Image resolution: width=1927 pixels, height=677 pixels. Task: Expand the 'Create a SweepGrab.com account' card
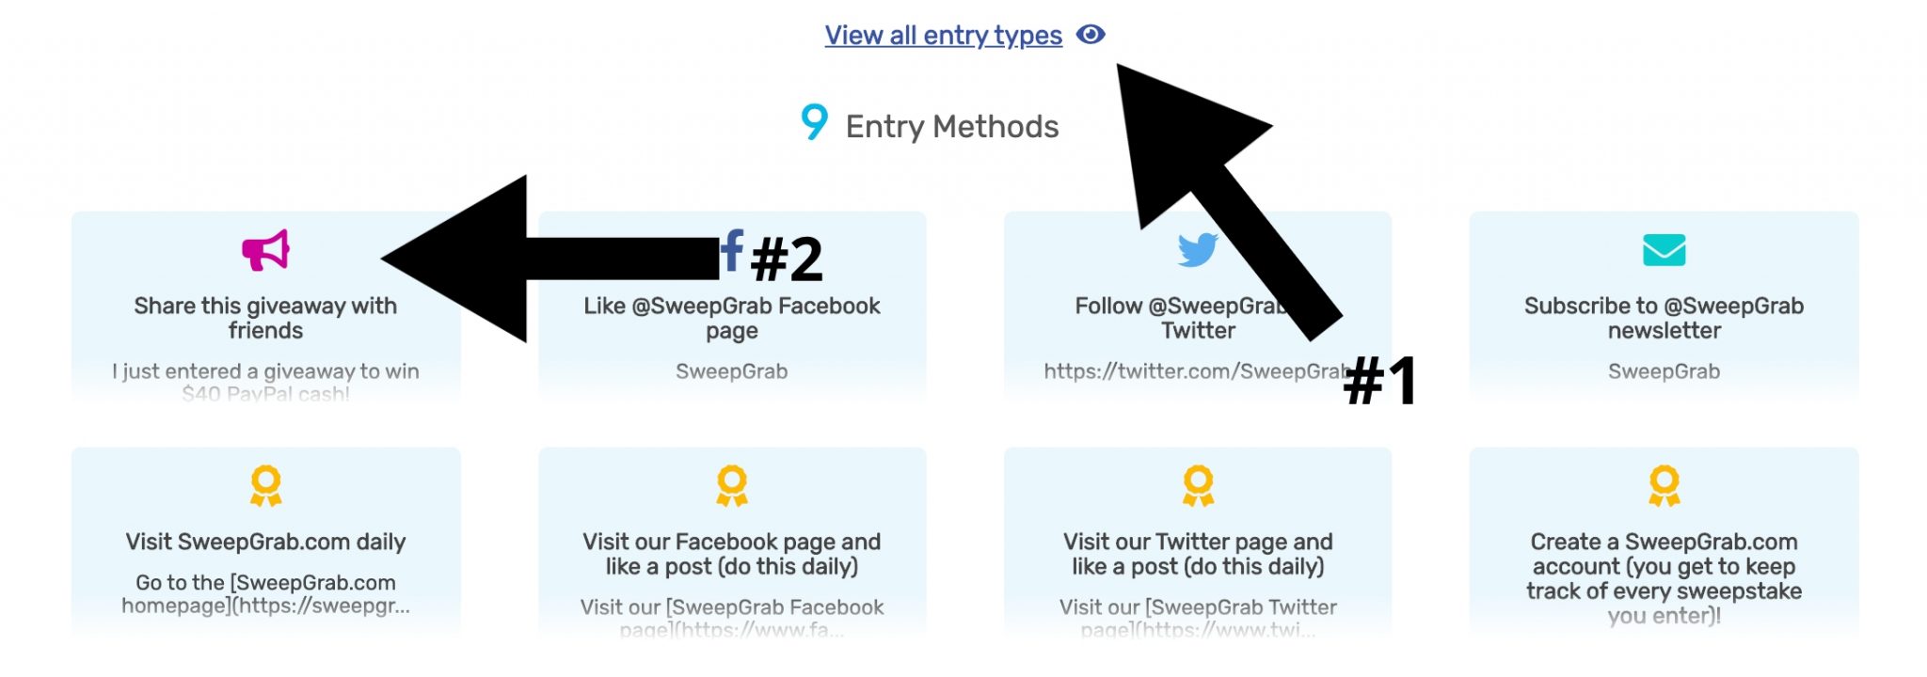point(1662,566)
